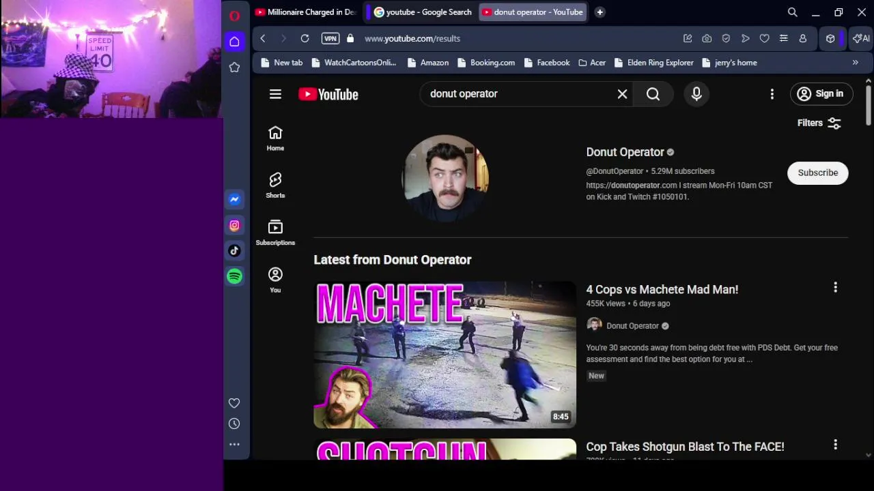
Task: Play the MACHETE video thumbnail
Action: pos(445,355)
